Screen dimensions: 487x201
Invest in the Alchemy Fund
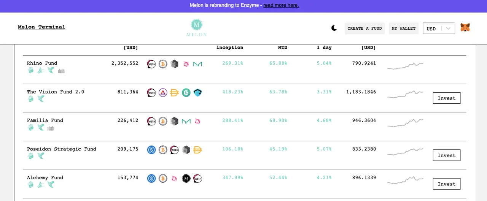447,184
